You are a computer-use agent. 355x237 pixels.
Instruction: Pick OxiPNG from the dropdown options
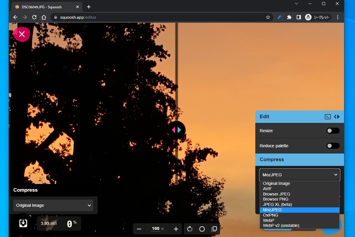pyautogui.click(x=270, y=215)
